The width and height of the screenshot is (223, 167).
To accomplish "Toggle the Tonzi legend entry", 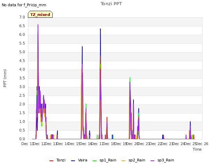I will (x=57, y=160).
